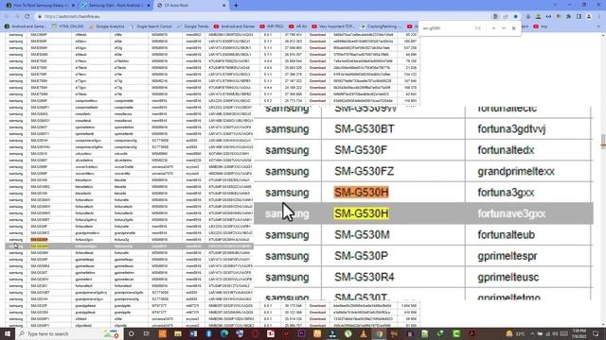Open the Chrome three-dot menu
Screen dimensions: 606x340
click(598, 17)
